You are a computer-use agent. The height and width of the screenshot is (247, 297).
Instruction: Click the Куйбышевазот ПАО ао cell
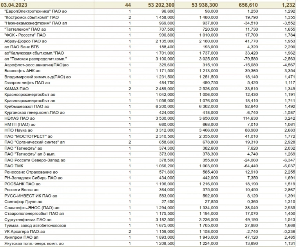(x=27, y=106)
